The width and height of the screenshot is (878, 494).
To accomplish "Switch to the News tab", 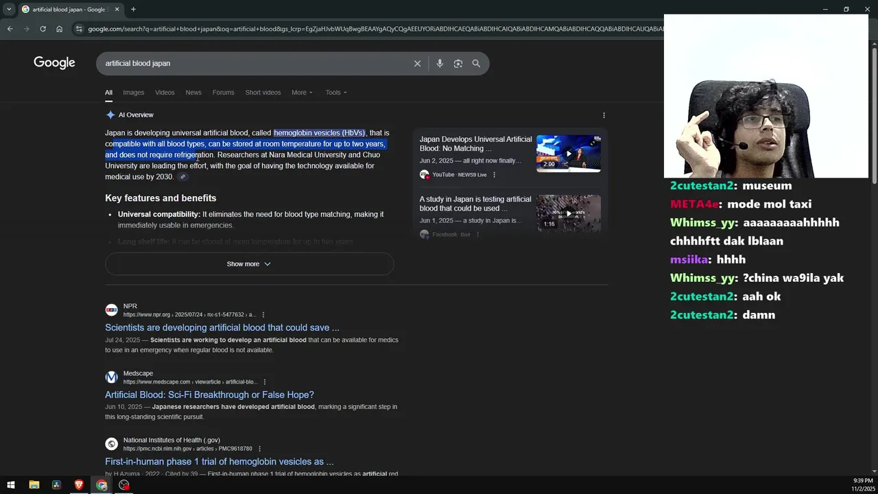I will coord(193,93).
